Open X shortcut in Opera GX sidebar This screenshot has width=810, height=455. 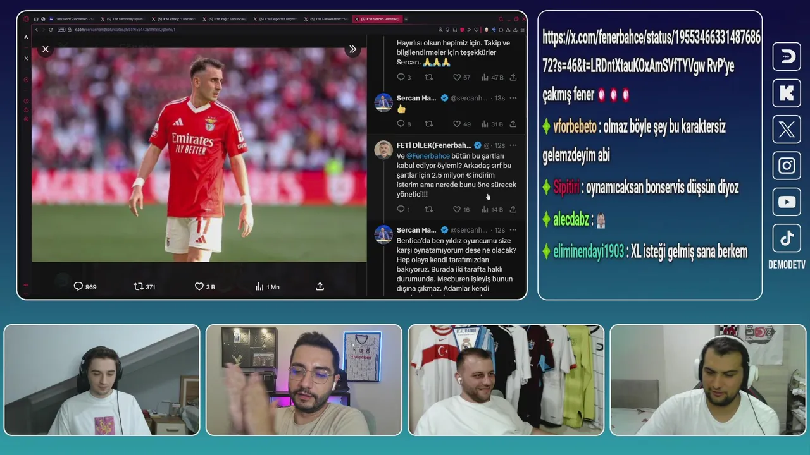[x=26, y=58]
